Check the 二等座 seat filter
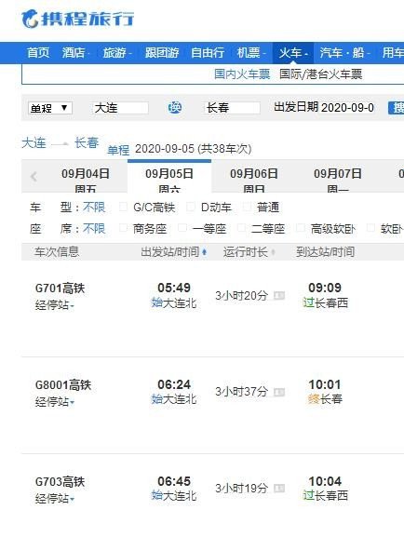The height and width of the screenshot is (537, 404). (x=241, y=228)
